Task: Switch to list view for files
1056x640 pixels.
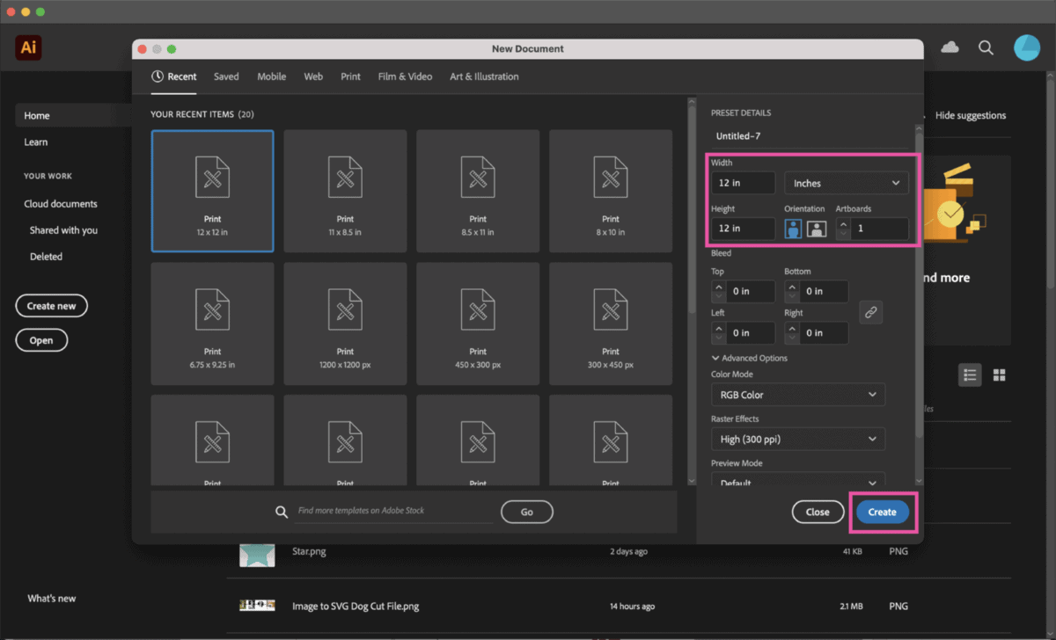Action: coord(970,375)
